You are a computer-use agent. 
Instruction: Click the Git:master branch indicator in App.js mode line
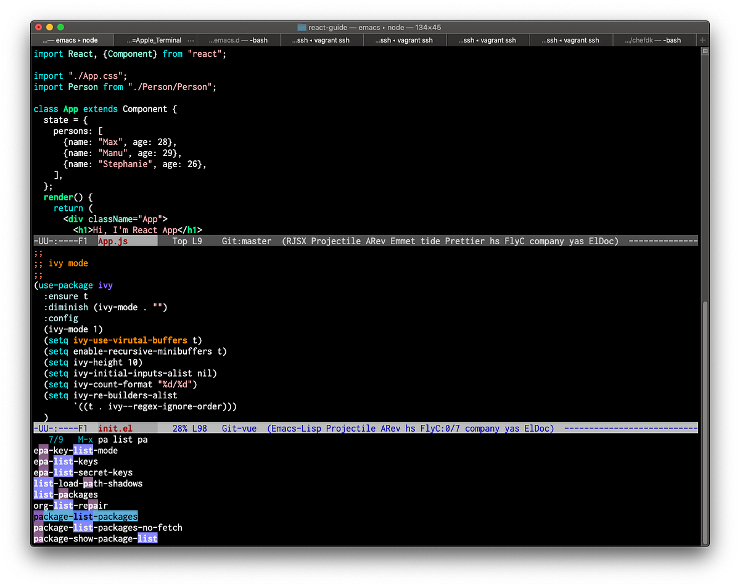(246, 241)
